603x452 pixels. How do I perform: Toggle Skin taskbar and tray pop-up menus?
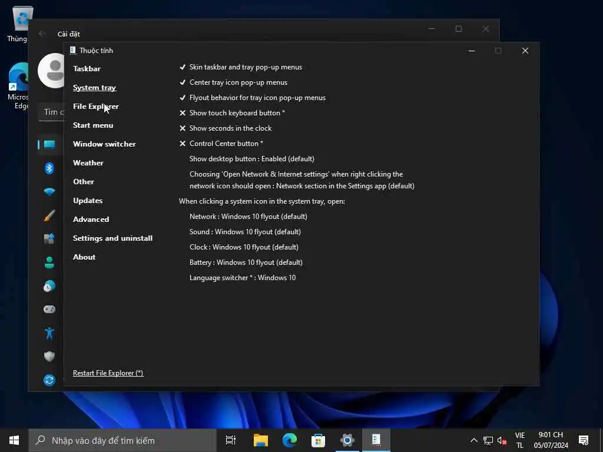pyautogui.click(x=241, y=67)
